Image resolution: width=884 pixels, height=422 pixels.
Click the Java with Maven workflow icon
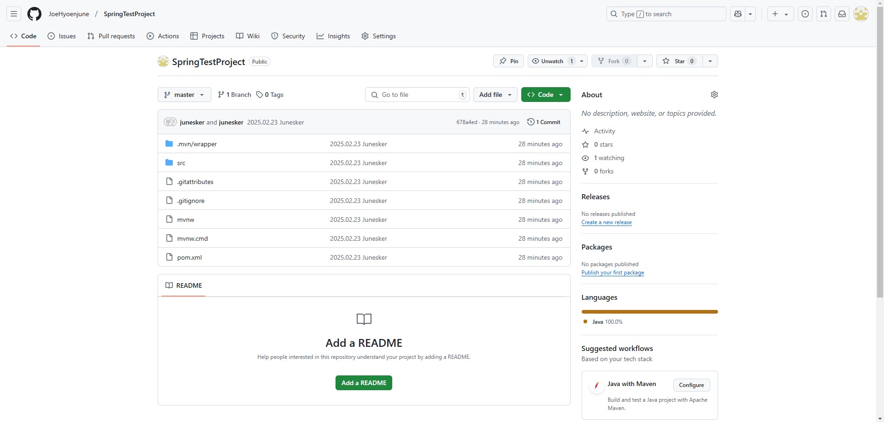(x=596, y=385)
